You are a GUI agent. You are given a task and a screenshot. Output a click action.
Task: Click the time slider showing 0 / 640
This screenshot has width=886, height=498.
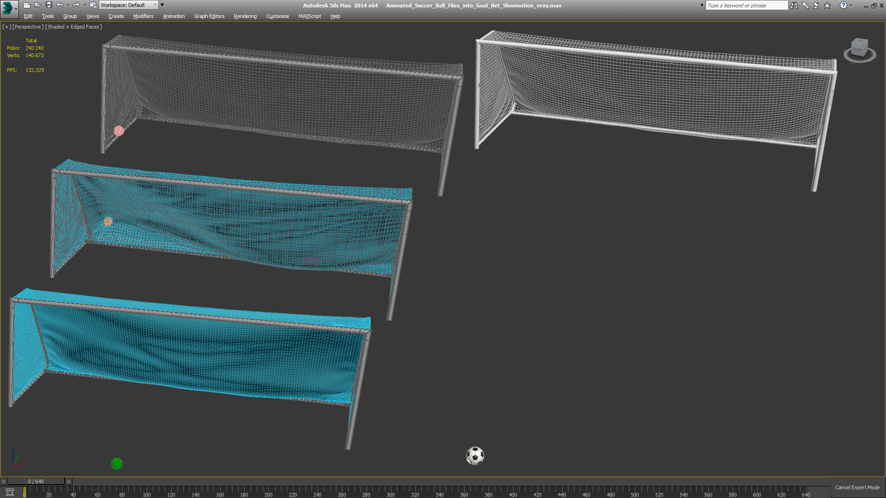pyautogui.click(x=36, y=481)
